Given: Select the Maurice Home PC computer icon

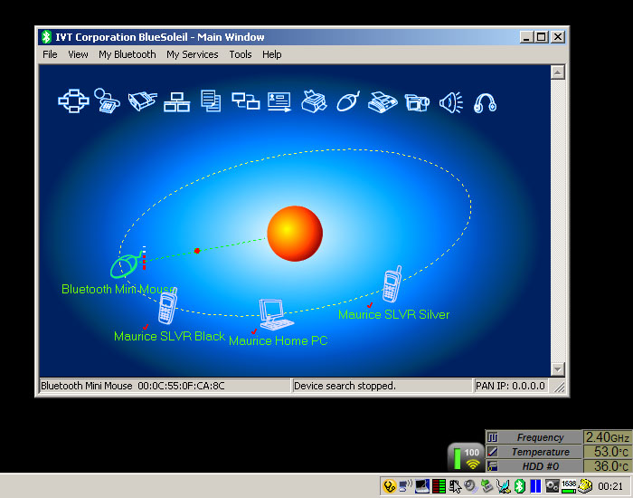Looking at the screenshot, I should 276,315.
